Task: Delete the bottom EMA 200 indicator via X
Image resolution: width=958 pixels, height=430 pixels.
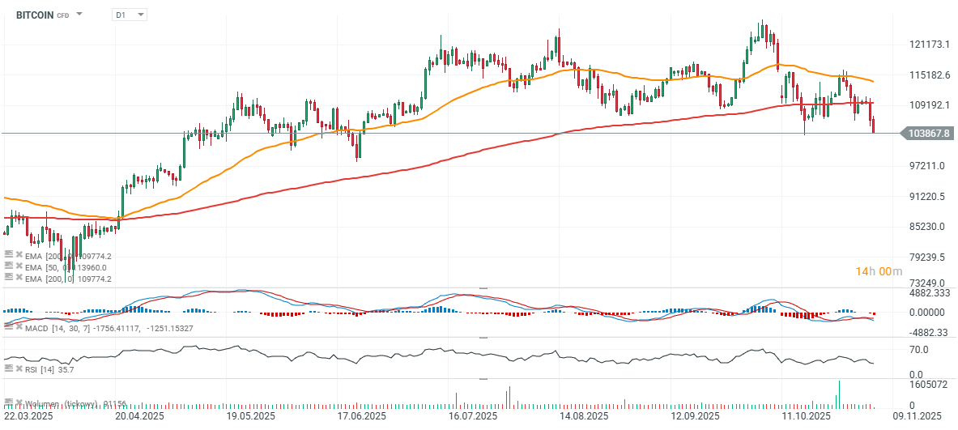Action: [x=19, y=278]
